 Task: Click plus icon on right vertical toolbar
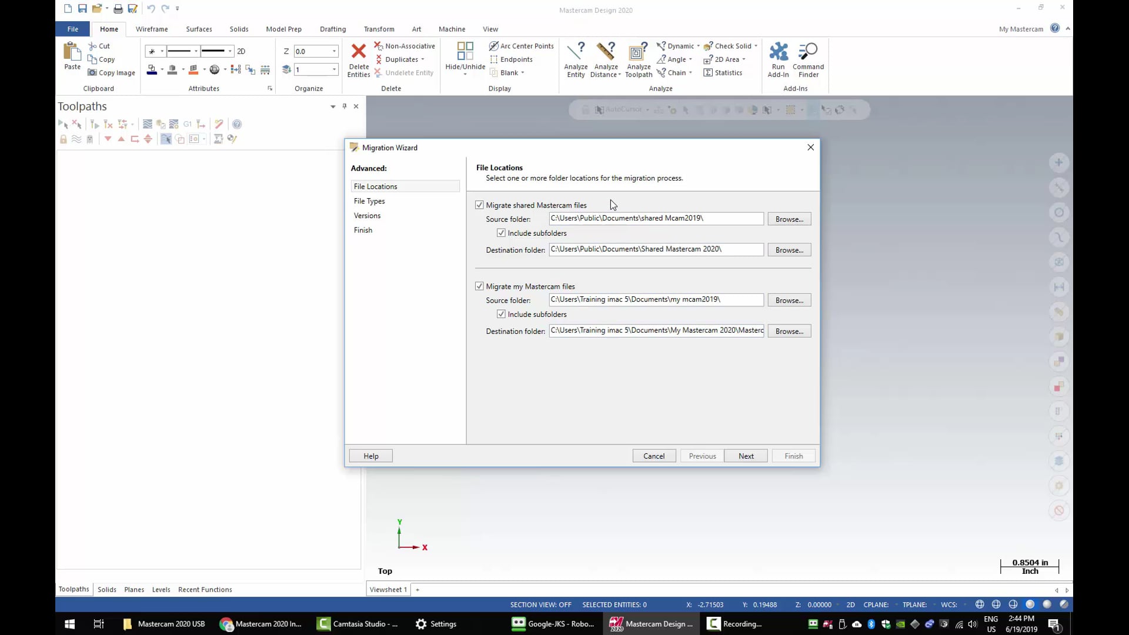click(1059, 162)
